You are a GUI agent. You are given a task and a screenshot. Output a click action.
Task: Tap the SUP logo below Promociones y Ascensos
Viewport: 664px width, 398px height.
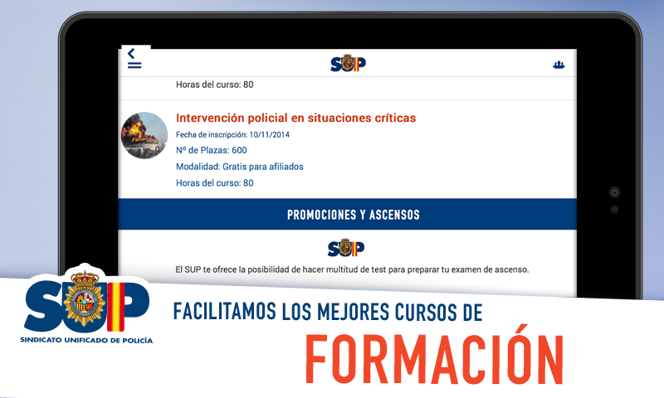pyautogui.click(x=346, y=248)
